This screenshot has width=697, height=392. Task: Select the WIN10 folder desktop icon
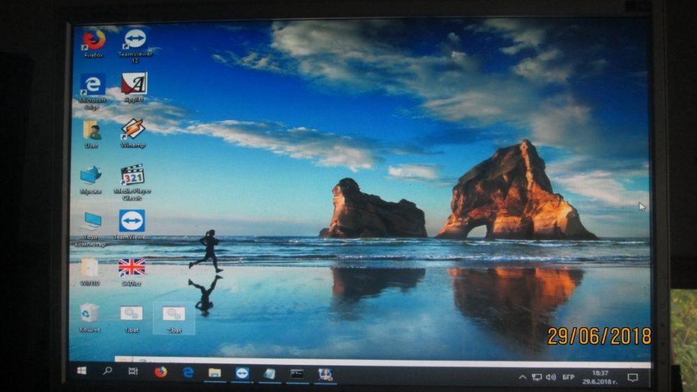[90, 272]
